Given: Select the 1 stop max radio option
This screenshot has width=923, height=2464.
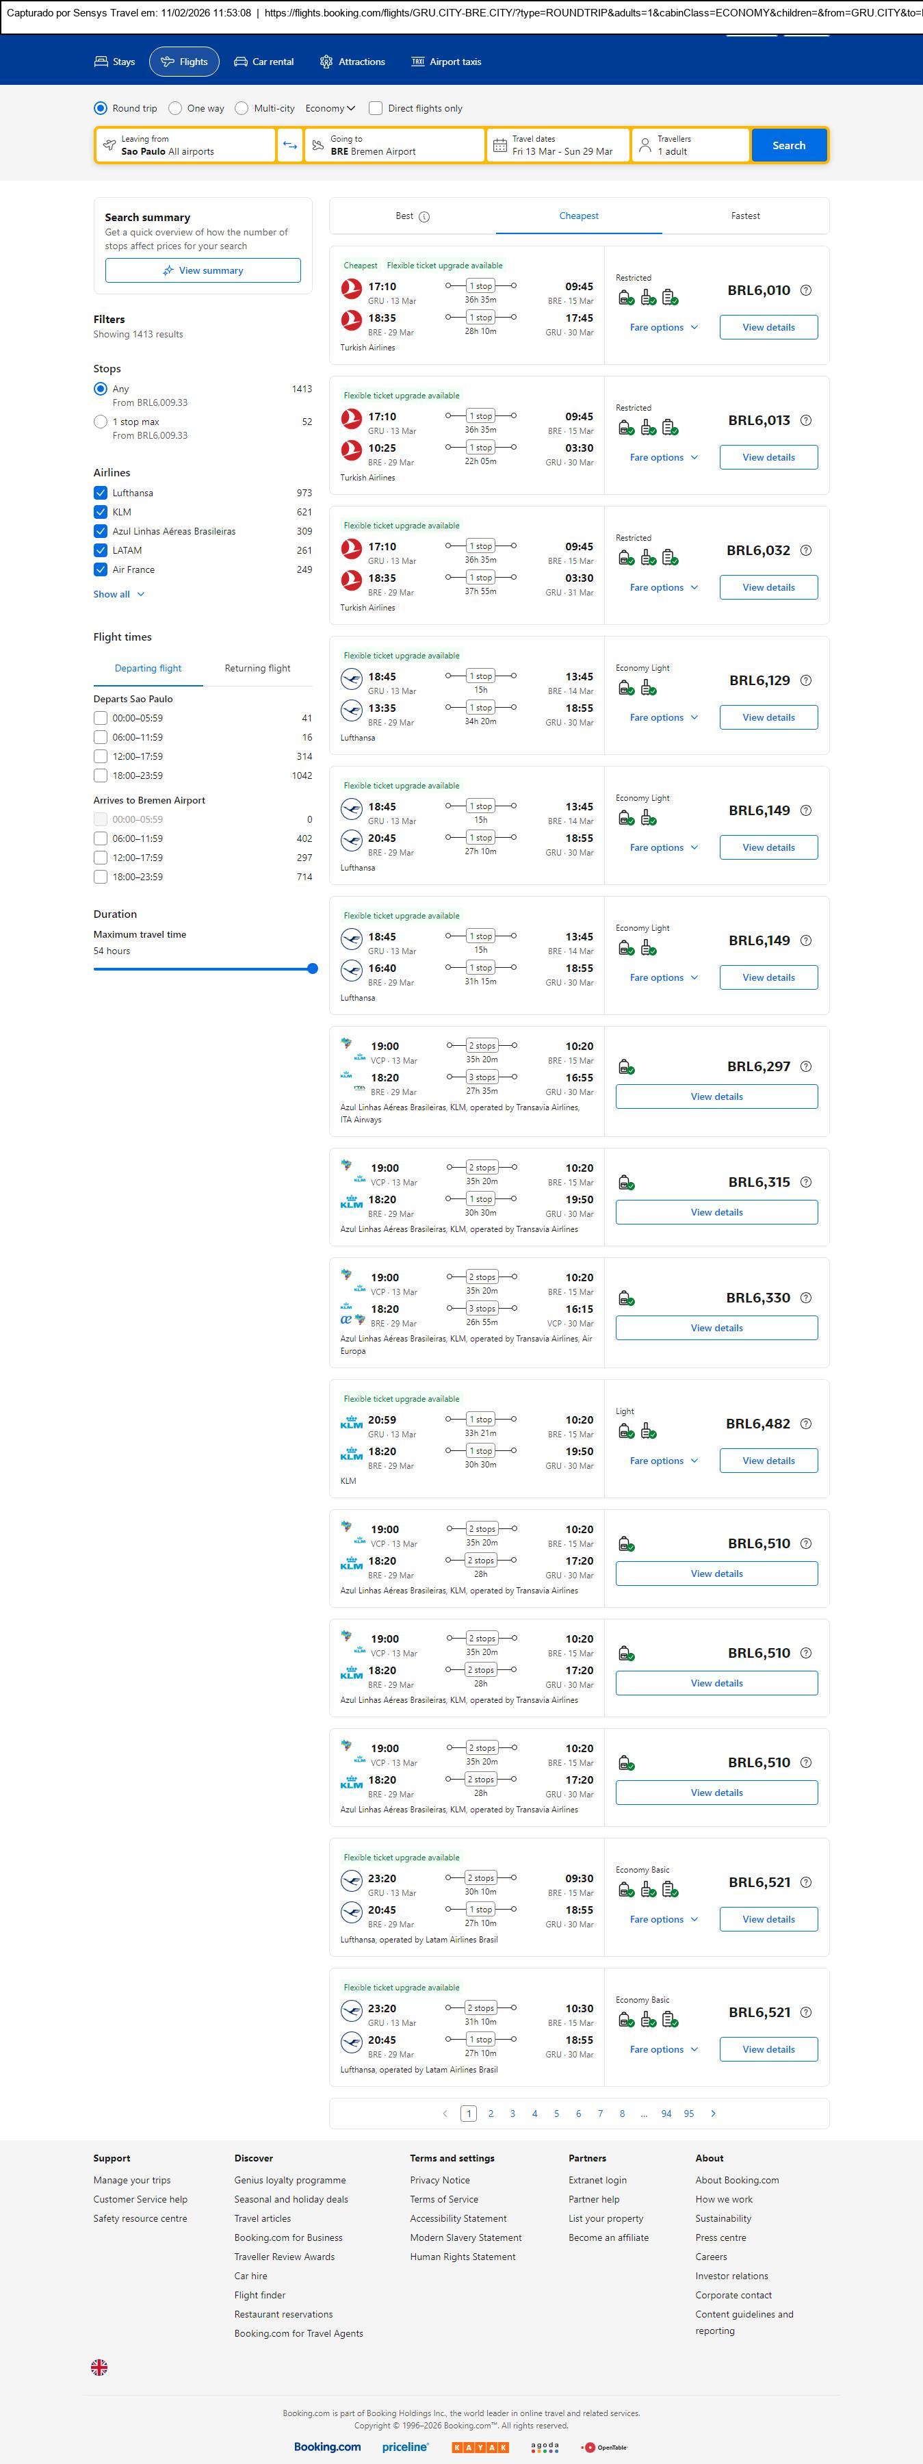Looking at the screenshot, I should (x=101, y=422).
